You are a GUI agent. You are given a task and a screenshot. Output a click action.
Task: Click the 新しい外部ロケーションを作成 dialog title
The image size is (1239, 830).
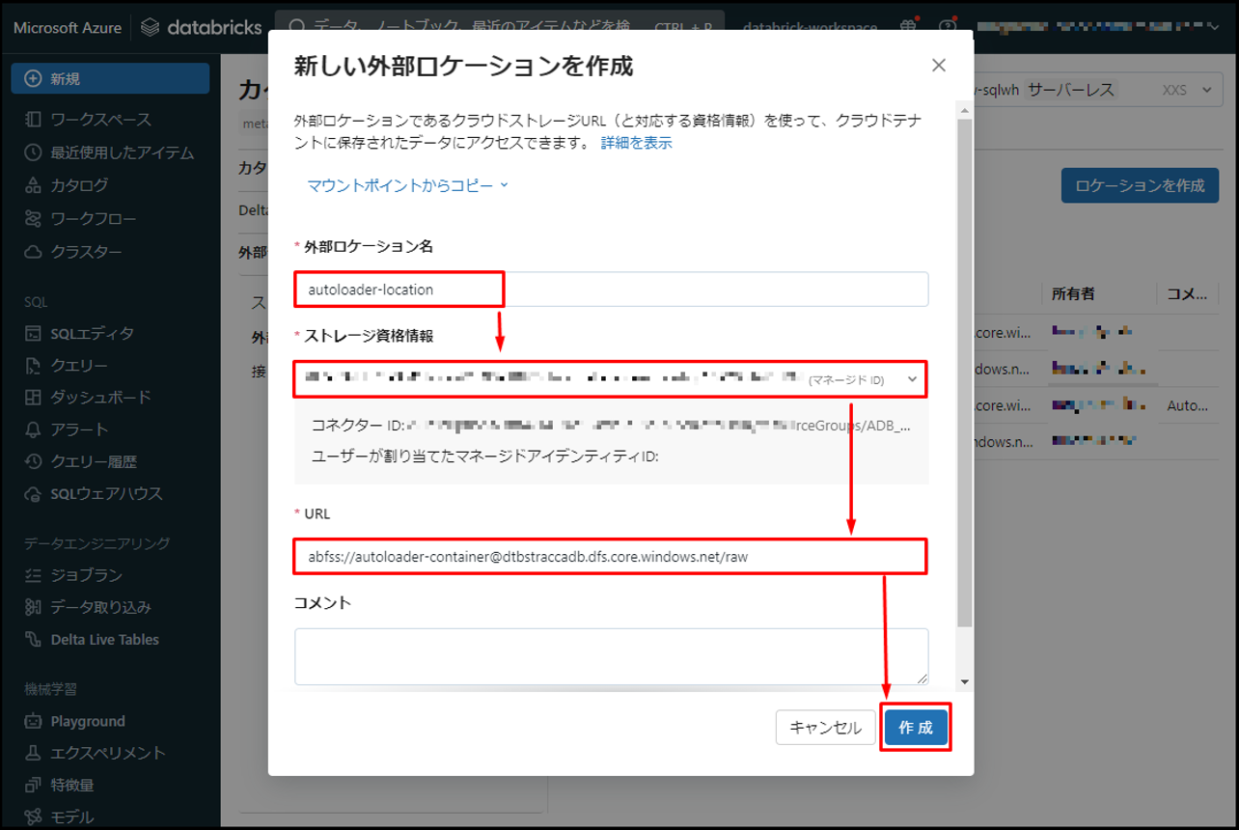point(463,66)
